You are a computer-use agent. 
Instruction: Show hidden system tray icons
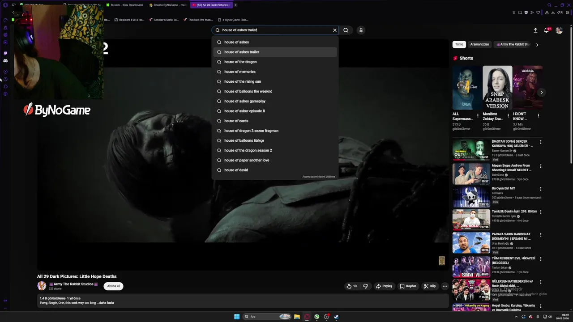(x=516, y=317)
